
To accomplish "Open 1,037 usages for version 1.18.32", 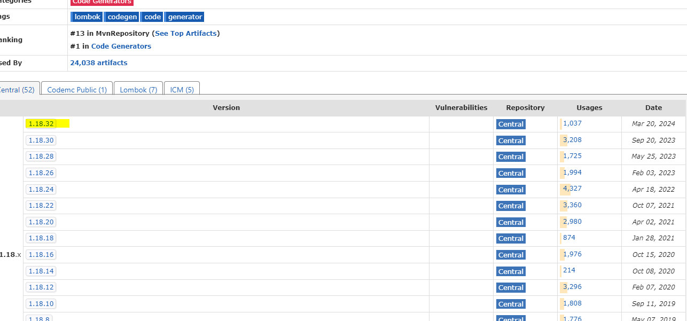I will [x=572, y=123].
